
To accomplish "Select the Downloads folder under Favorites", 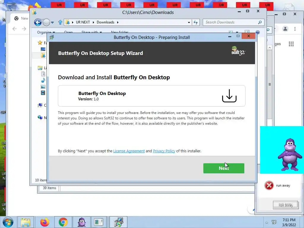I will coord(43,56).
